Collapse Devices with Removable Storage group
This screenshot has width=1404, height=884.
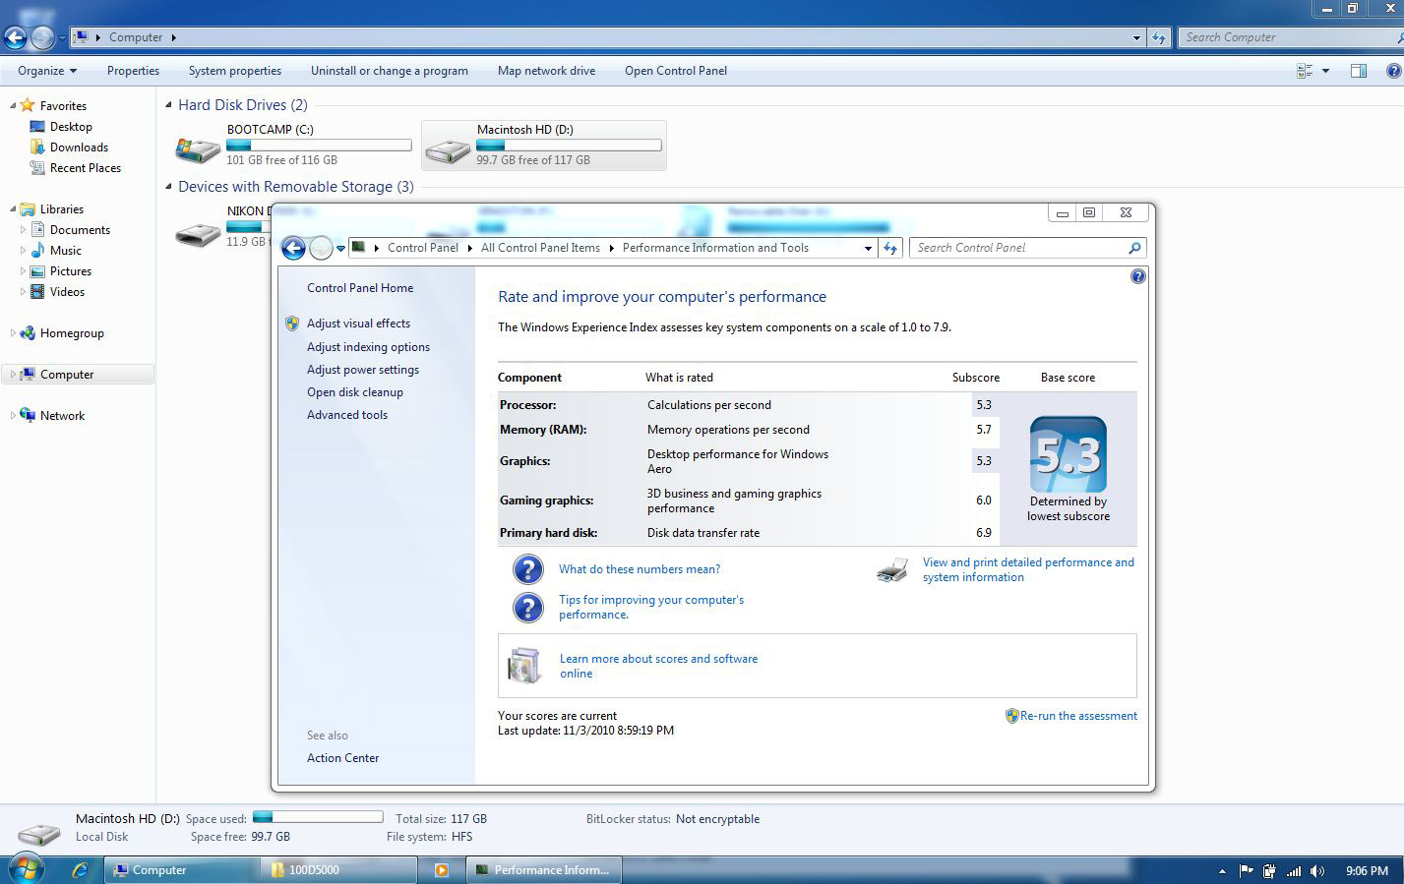tap(169, 187)
